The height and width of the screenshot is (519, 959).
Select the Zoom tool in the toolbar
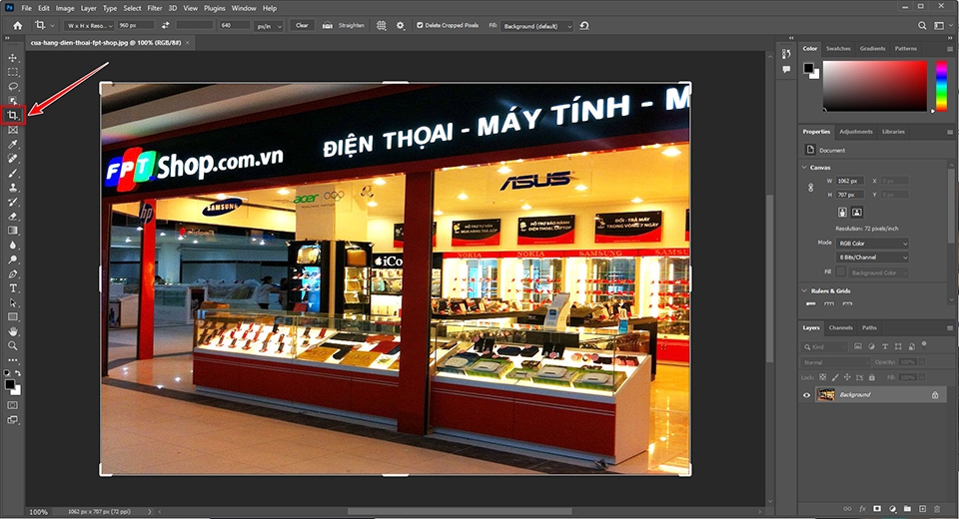pos(13,346)
